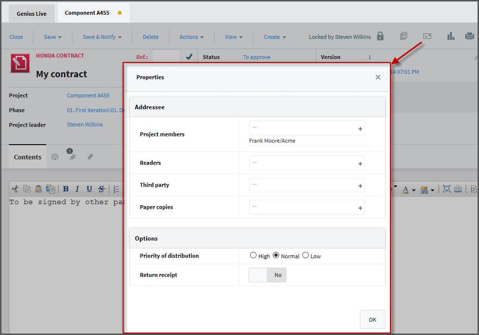The image size is (479, 335).
Task: Apply bold formatting in the editor toolbar
Action: click(65, 189)
